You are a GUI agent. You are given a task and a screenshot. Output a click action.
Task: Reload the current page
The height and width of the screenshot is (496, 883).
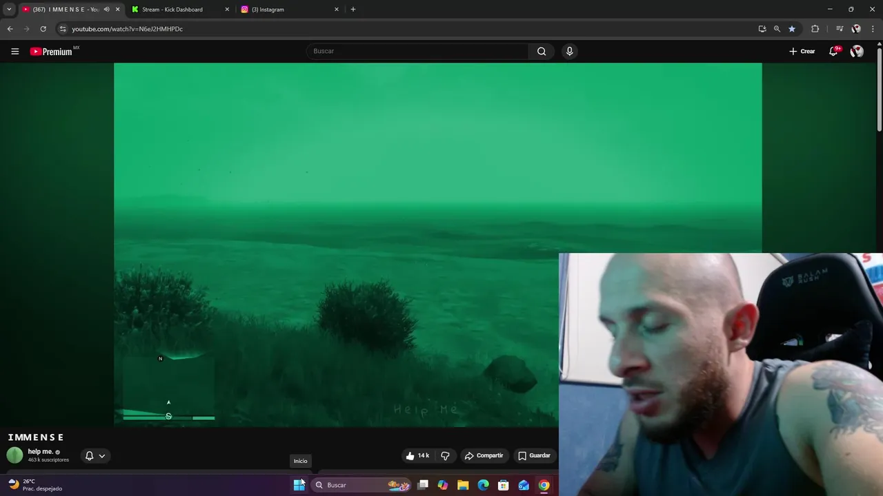pos(43,29)
